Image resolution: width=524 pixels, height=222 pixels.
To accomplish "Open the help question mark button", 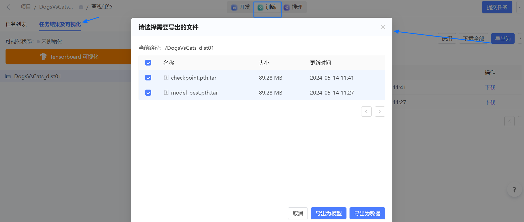I will point(514,190).
